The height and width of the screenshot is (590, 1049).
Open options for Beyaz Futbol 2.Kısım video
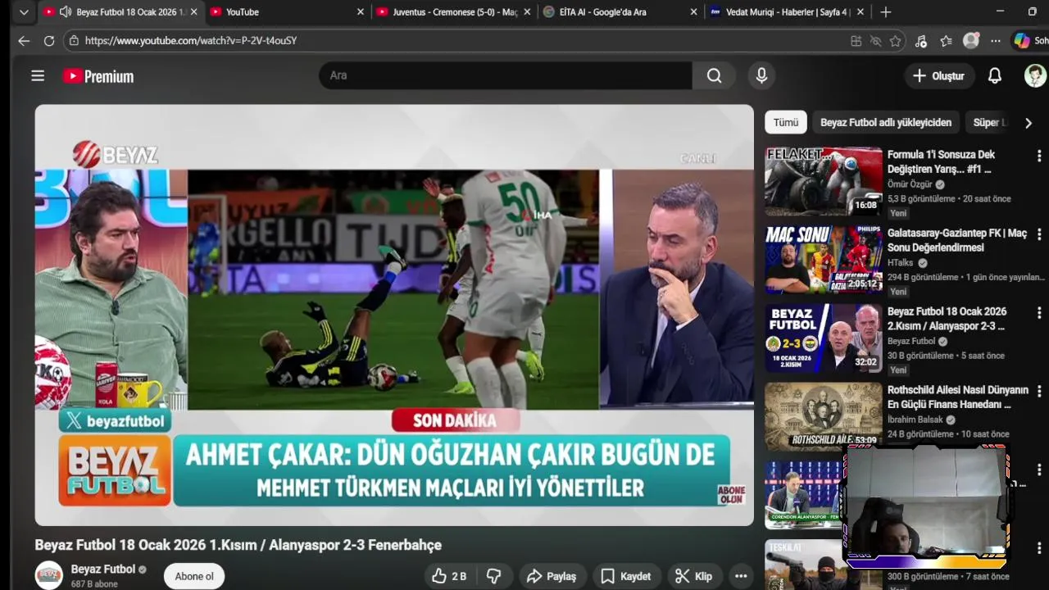pos(1038,313)
